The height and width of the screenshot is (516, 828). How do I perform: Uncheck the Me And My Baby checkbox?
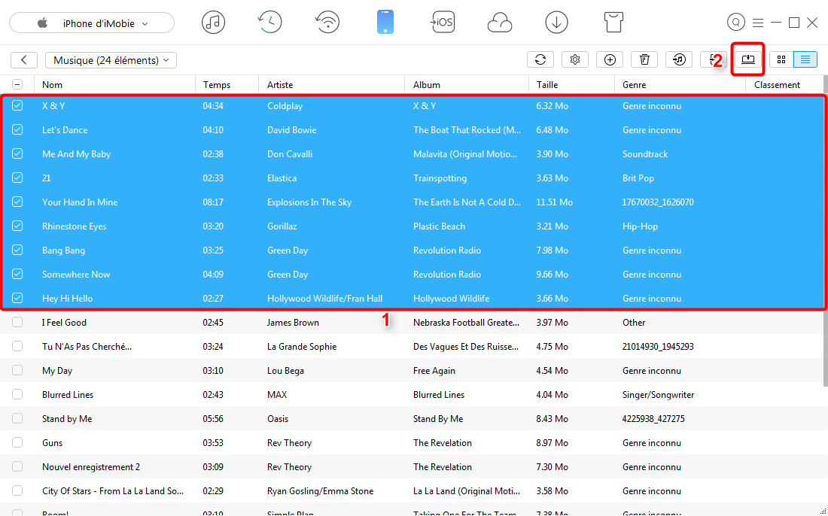coord(17,153)
